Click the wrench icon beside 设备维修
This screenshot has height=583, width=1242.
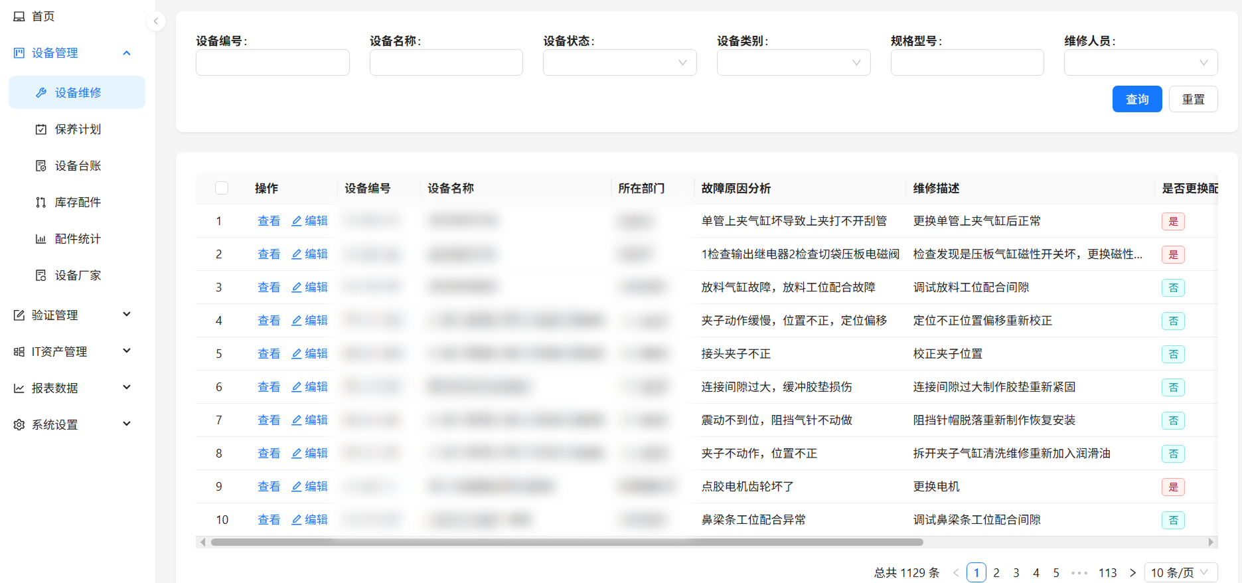[x=41, y=93]
